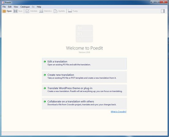Open the Edit menu
The height and width of the screenshot is (137, 169).
(10, 7)
